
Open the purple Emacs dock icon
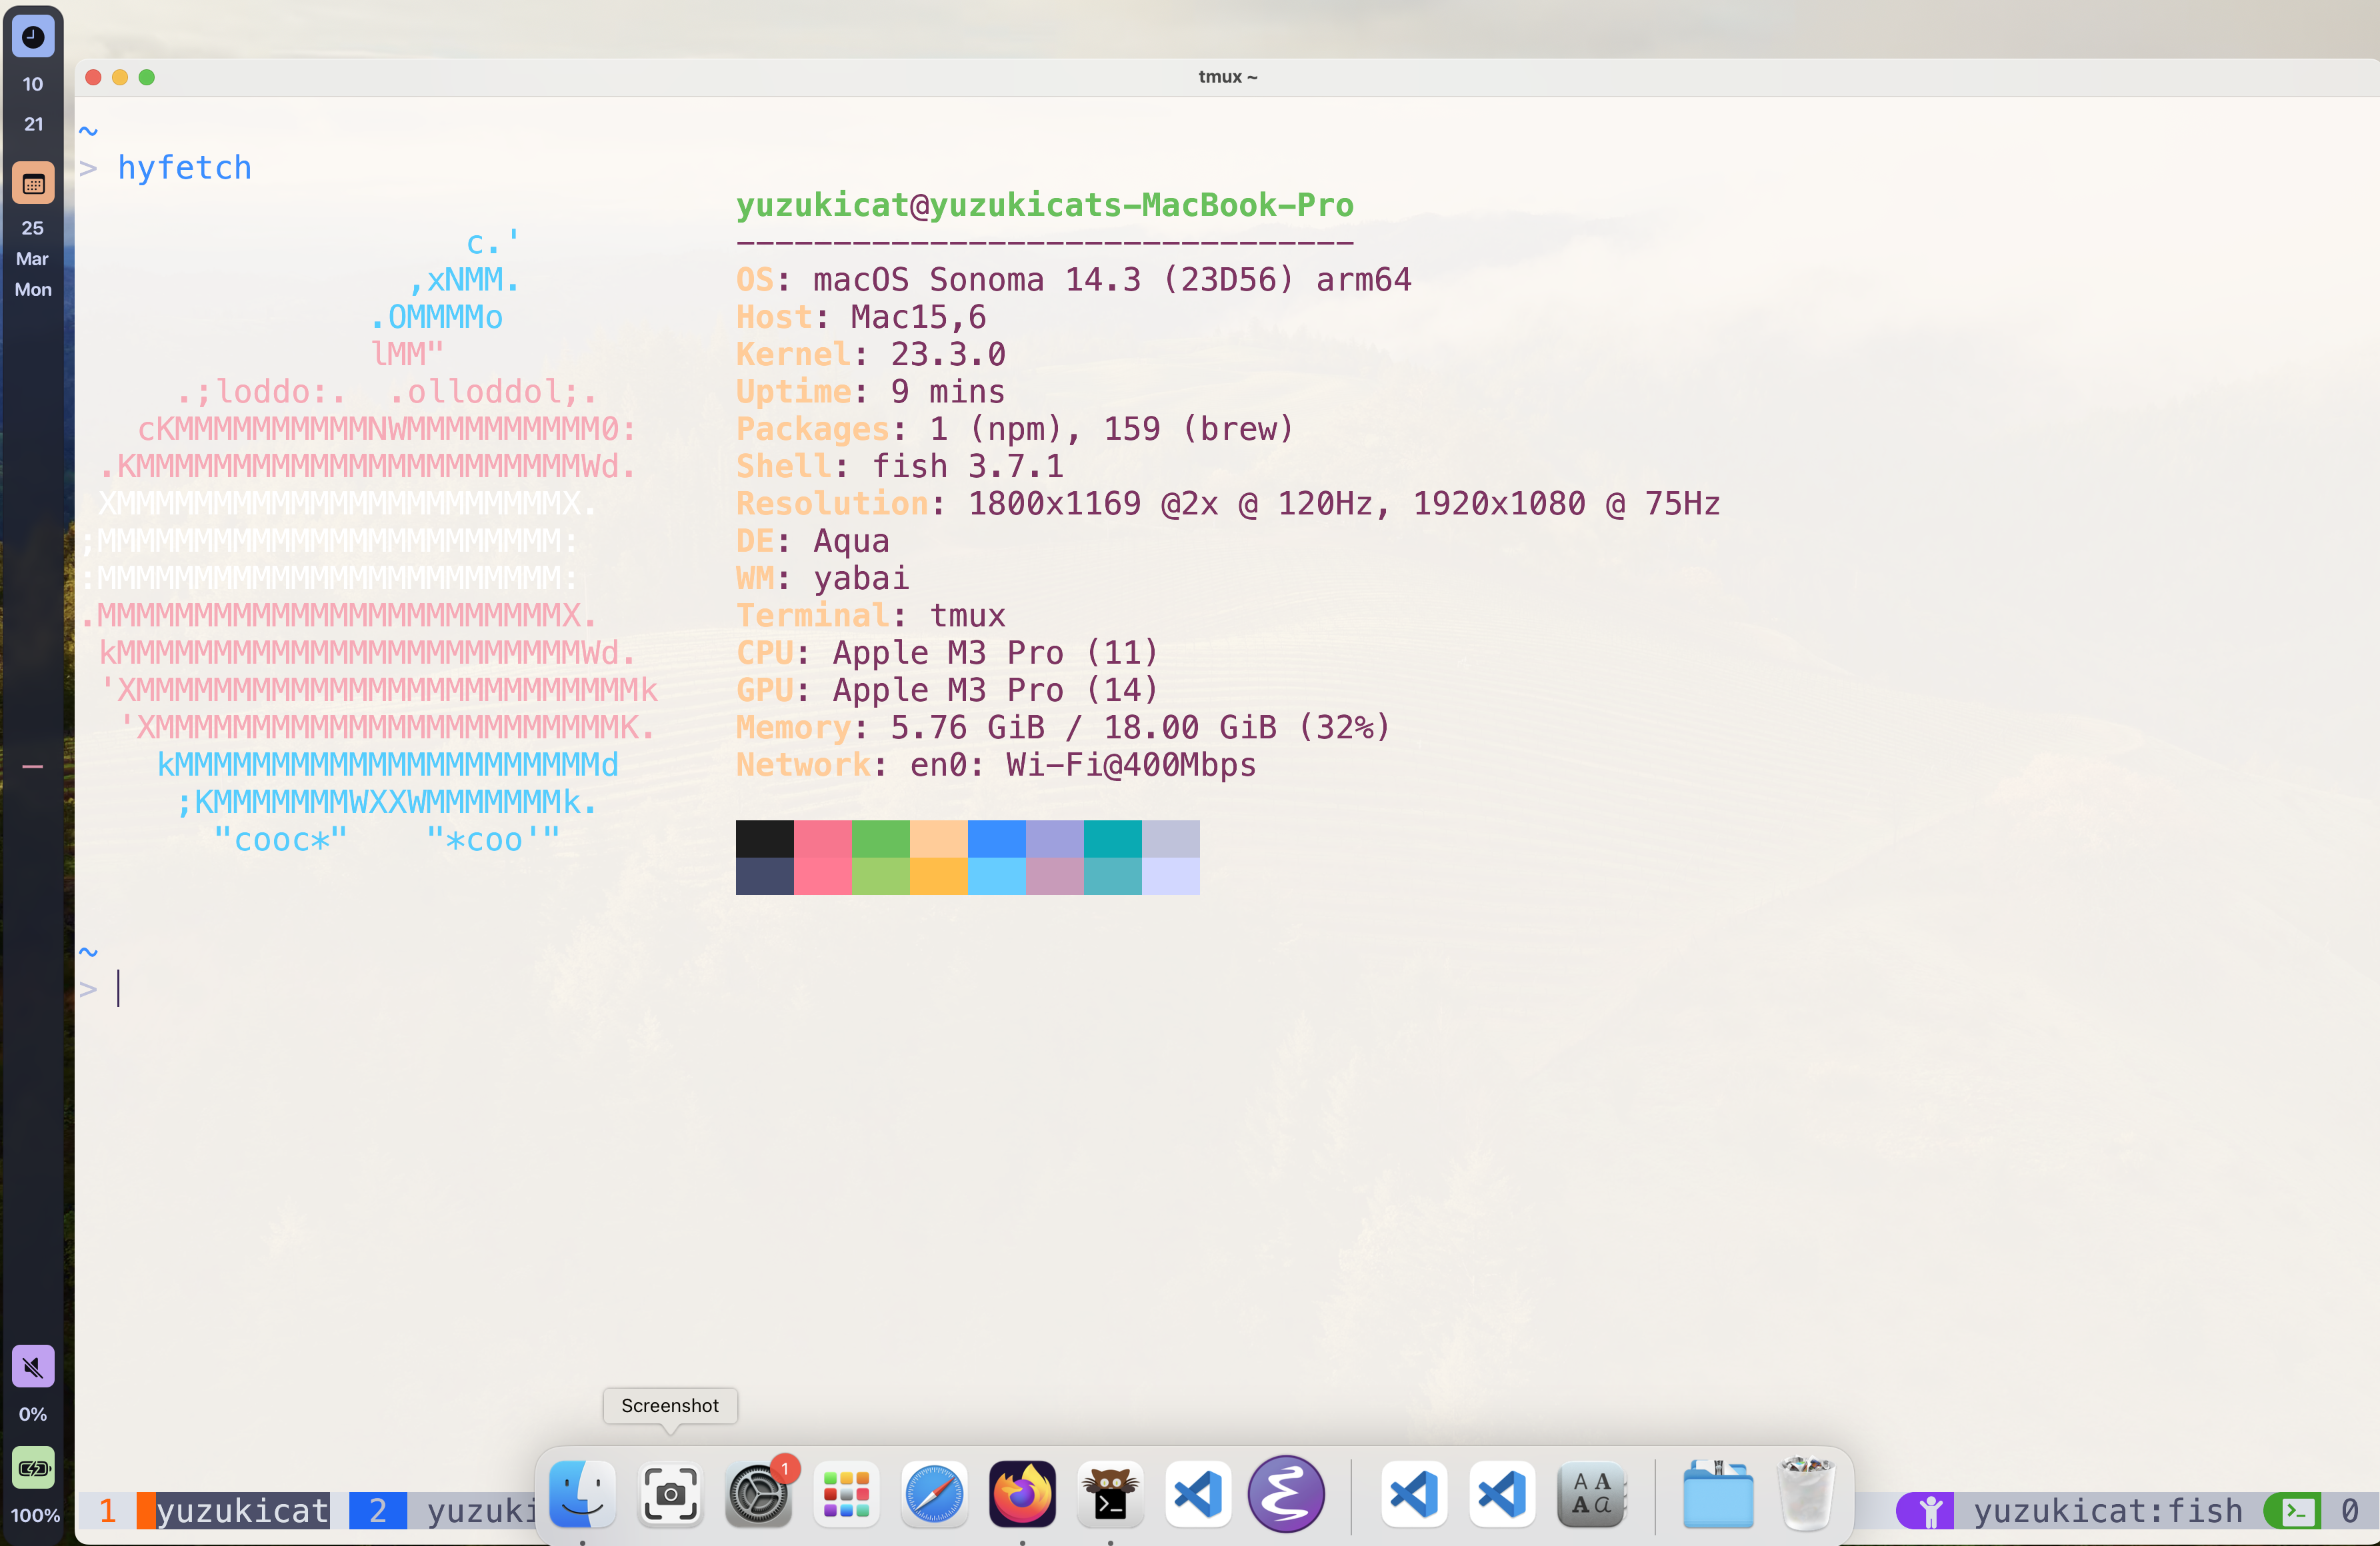point(1286,1493)
